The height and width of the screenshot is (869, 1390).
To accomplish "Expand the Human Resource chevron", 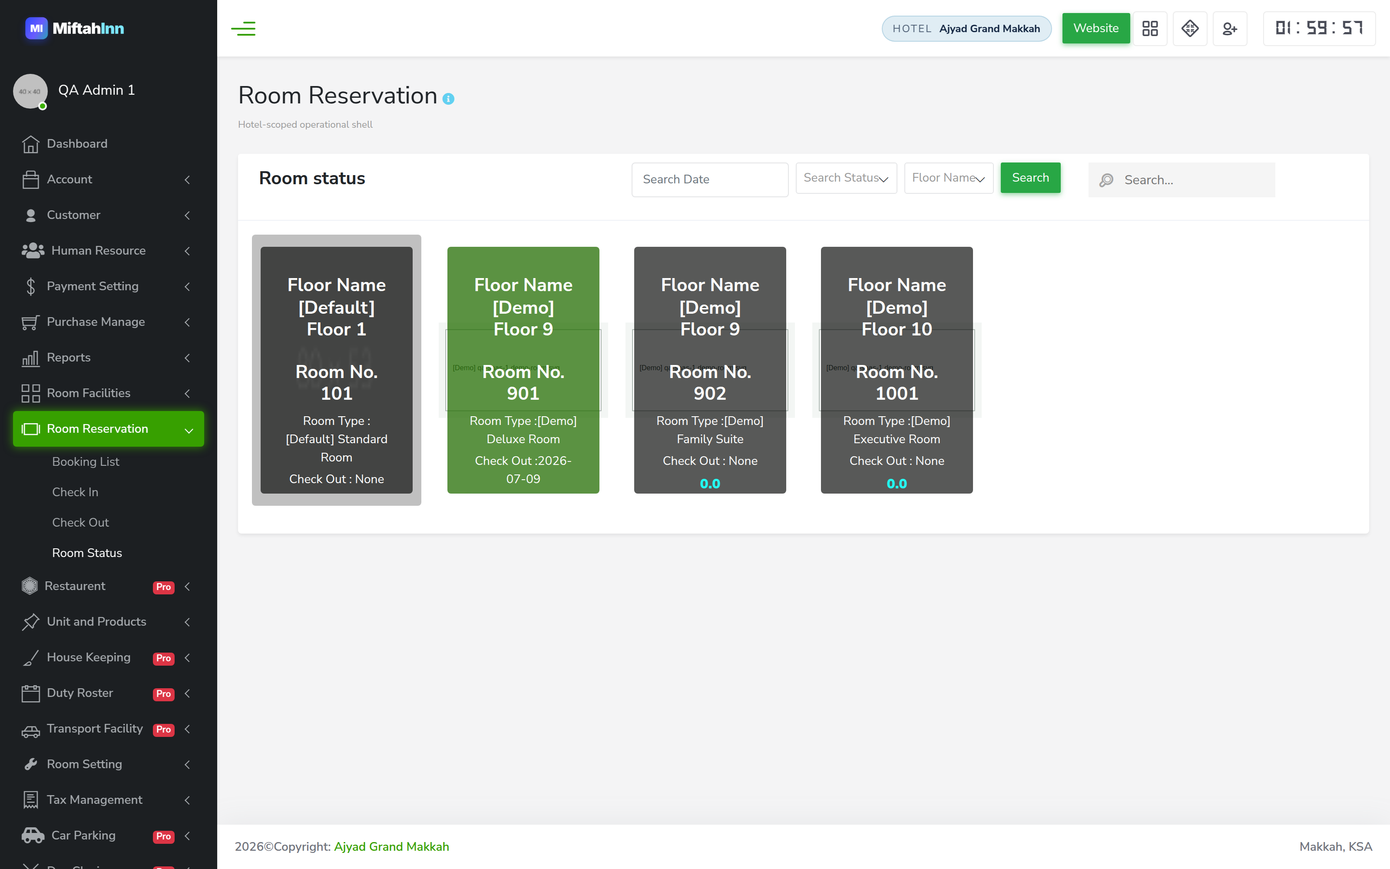I will tap(187, 251).
